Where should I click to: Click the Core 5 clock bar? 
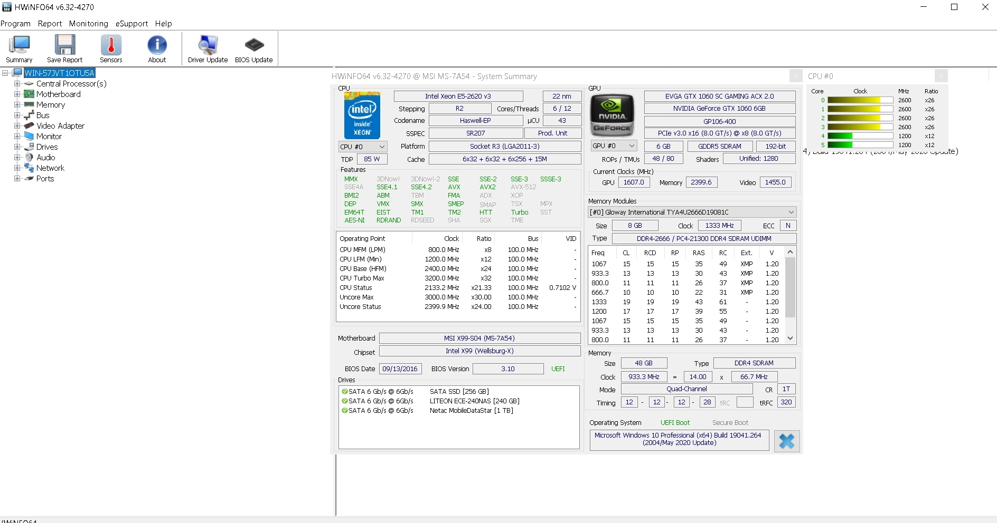(860, 145)
